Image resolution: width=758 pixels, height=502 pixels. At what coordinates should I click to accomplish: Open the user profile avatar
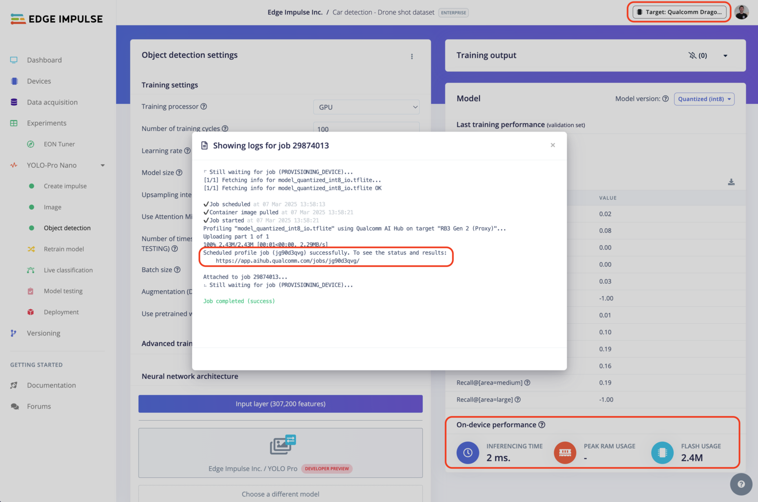click(741, 12)
